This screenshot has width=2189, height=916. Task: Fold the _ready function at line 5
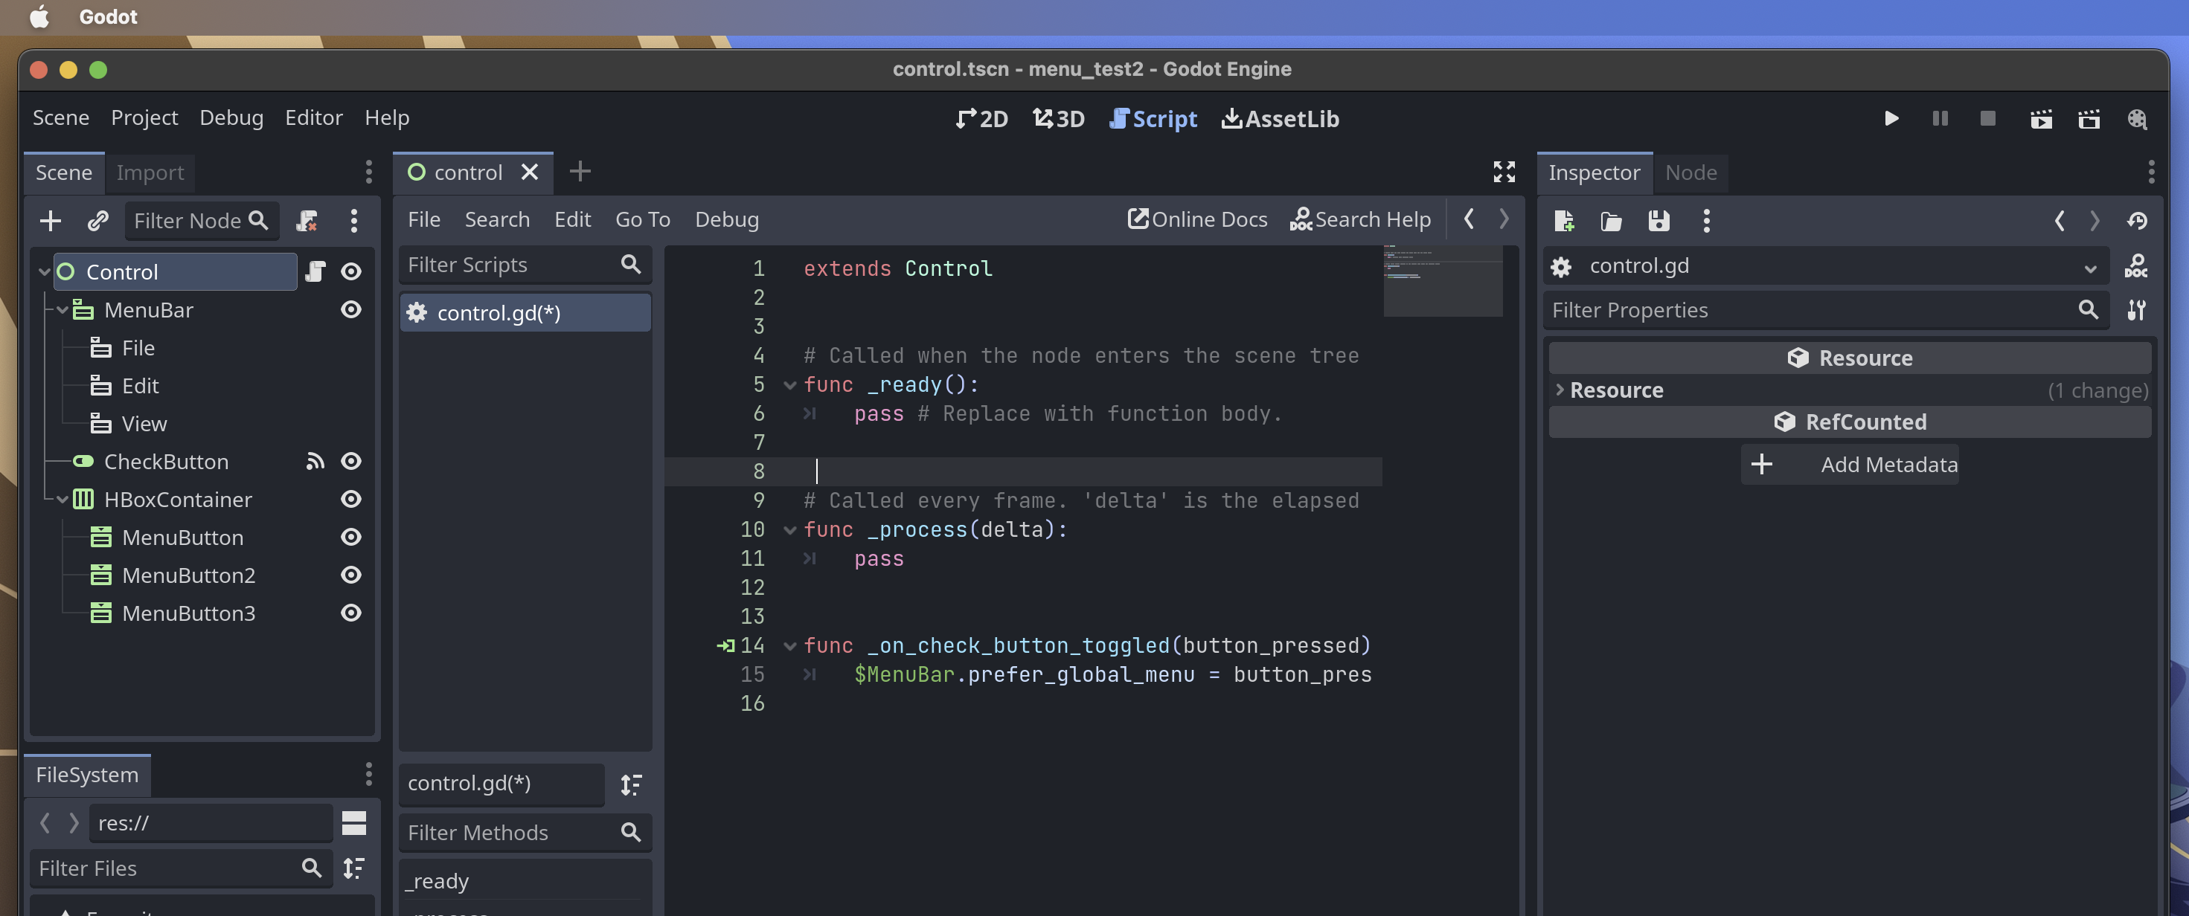tap(789, 385)
